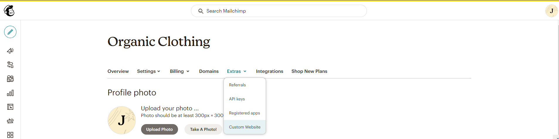The height and width of the screenshot is (139, 559).
Task: Collapse the Extras dropdown
Action: 237,71
